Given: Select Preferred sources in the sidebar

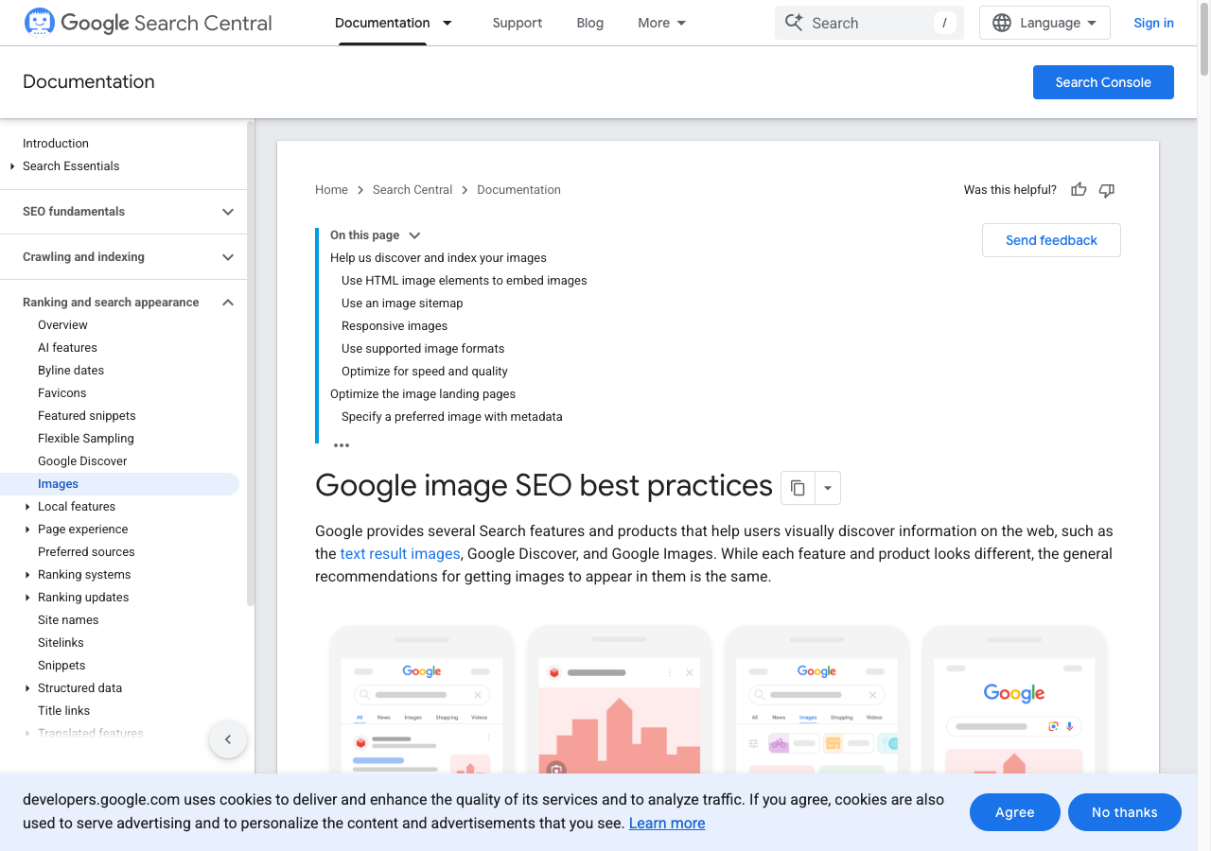Looking at the screenshot, I should [x=86, y=552].
